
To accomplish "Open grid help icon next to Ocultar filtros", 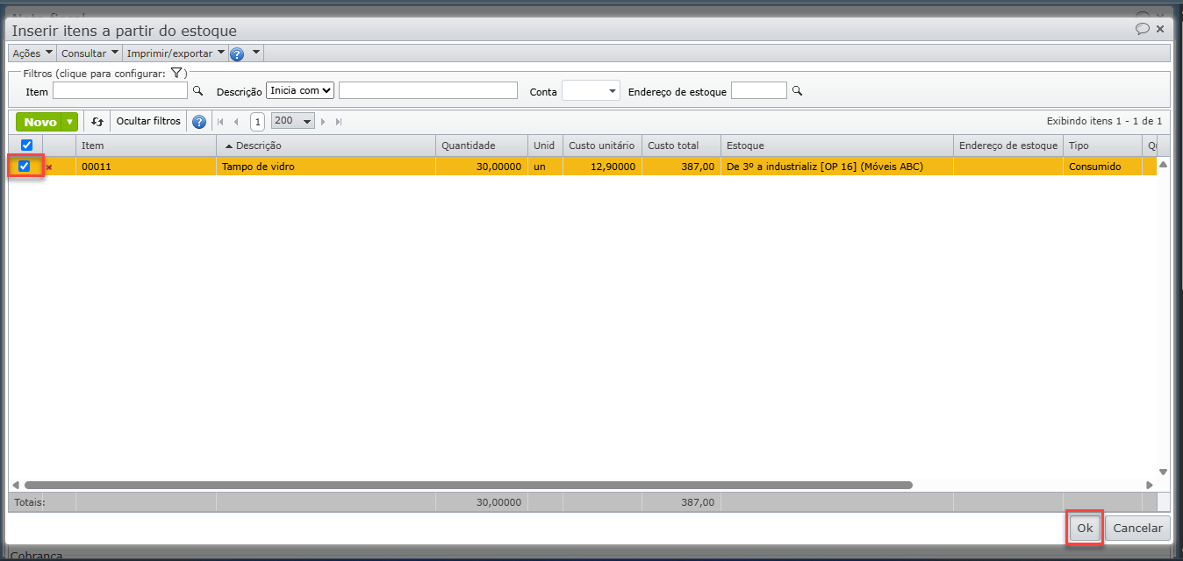I will coord(199,122).
